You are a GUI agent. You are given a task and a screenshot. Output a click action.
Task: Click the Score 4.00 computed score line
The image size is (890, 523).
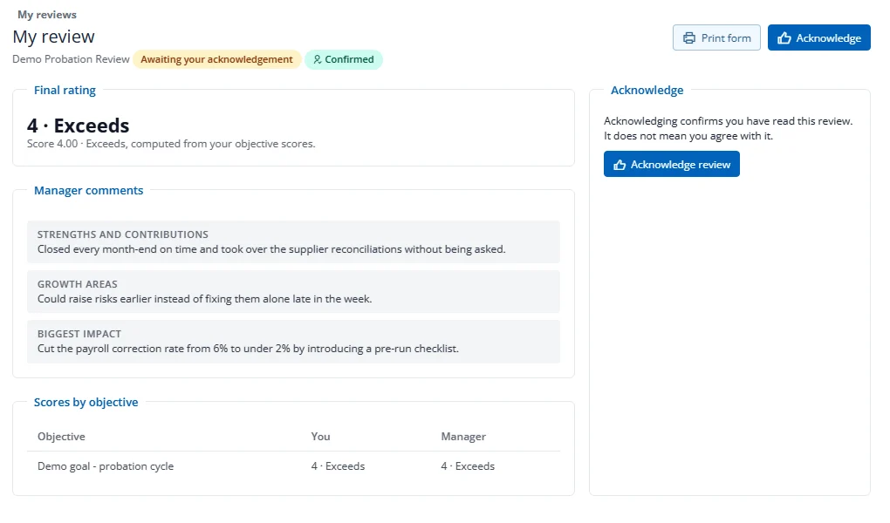click(171, 144)
